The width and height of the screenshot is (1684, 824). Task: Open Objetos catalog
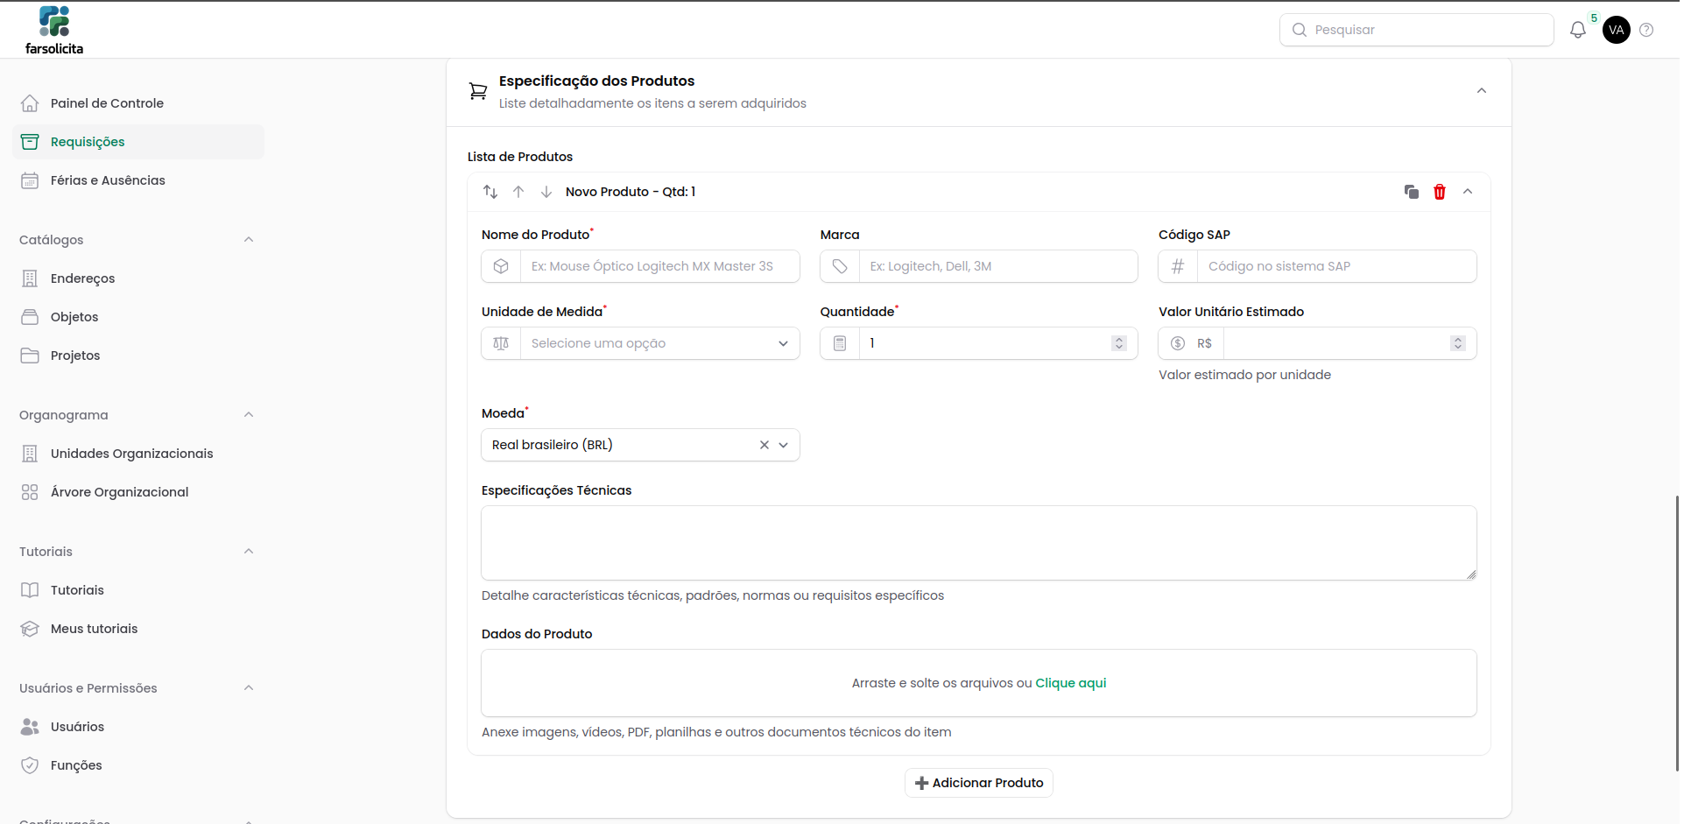coord(138,317)
